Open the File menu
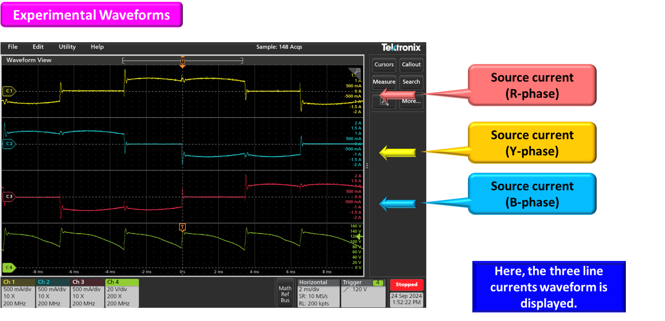Image resolution: width=665 pixels, height=321 pixels. (x=13, y=47)
